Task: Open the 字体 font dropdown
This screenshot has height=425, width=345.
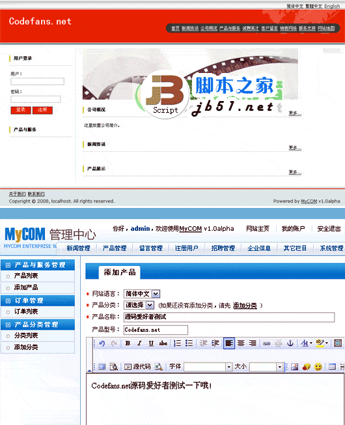Action: (x=228, y=367)
